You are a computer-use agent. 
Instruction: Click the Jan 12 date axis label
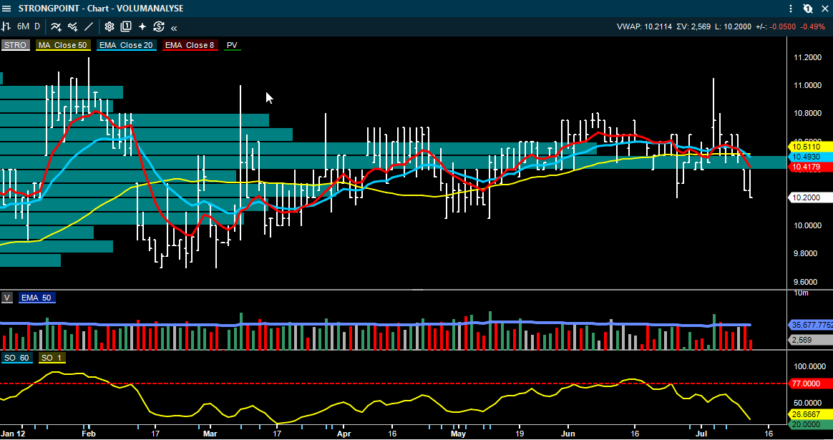(x=13, y=434)
